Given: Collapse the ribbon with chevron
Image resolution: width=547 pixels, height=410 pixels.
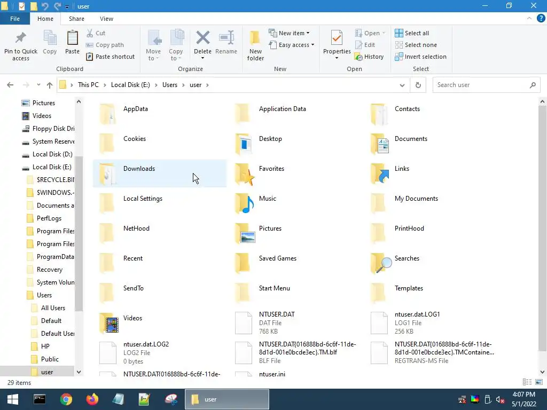Looking at the screenshot, I should click(529, 19).
